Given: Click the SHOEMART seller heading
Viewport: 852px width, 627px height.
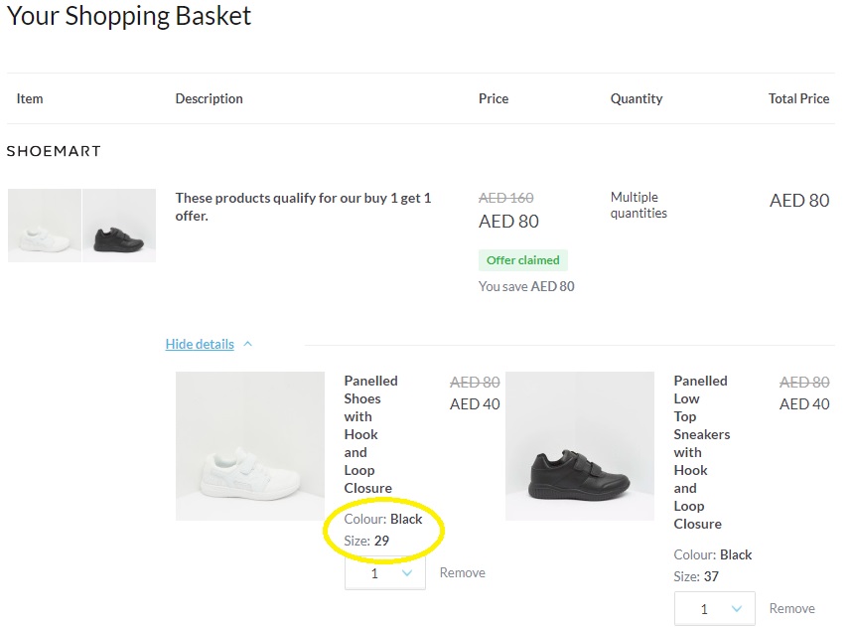Looking at the screenshot, I should pos(54,151).
